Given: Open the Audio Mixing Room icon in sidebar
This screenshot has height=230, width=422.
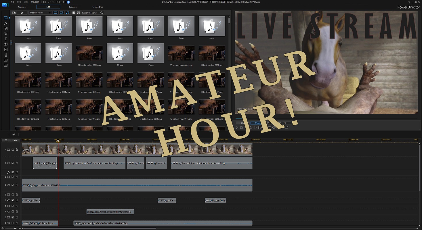Looking at the screenshot, I should (x=6, y=49).
